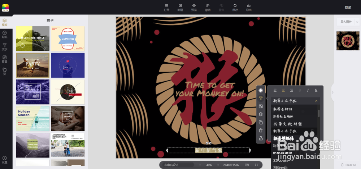Image resolution: width=361 pixels, height=169 pixels.
Task: Select the Time to get your Monkey on text
Action: click(209, 89)
